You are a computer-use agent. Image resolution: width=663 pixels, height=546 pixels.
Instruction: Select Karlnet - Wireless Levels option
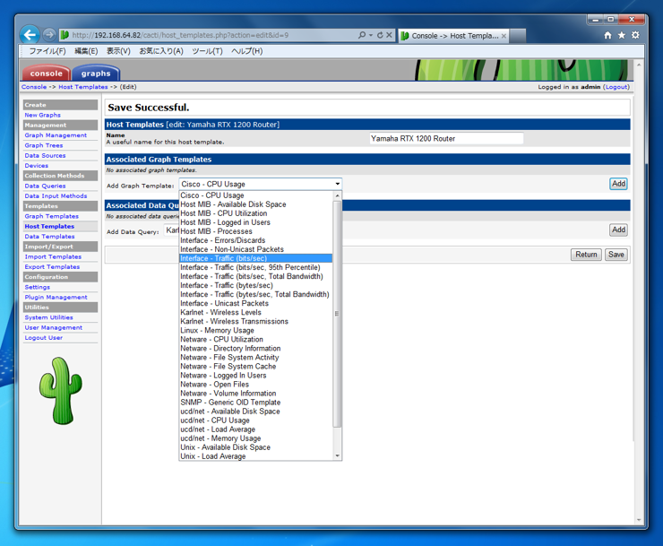(x=256, y=312)
